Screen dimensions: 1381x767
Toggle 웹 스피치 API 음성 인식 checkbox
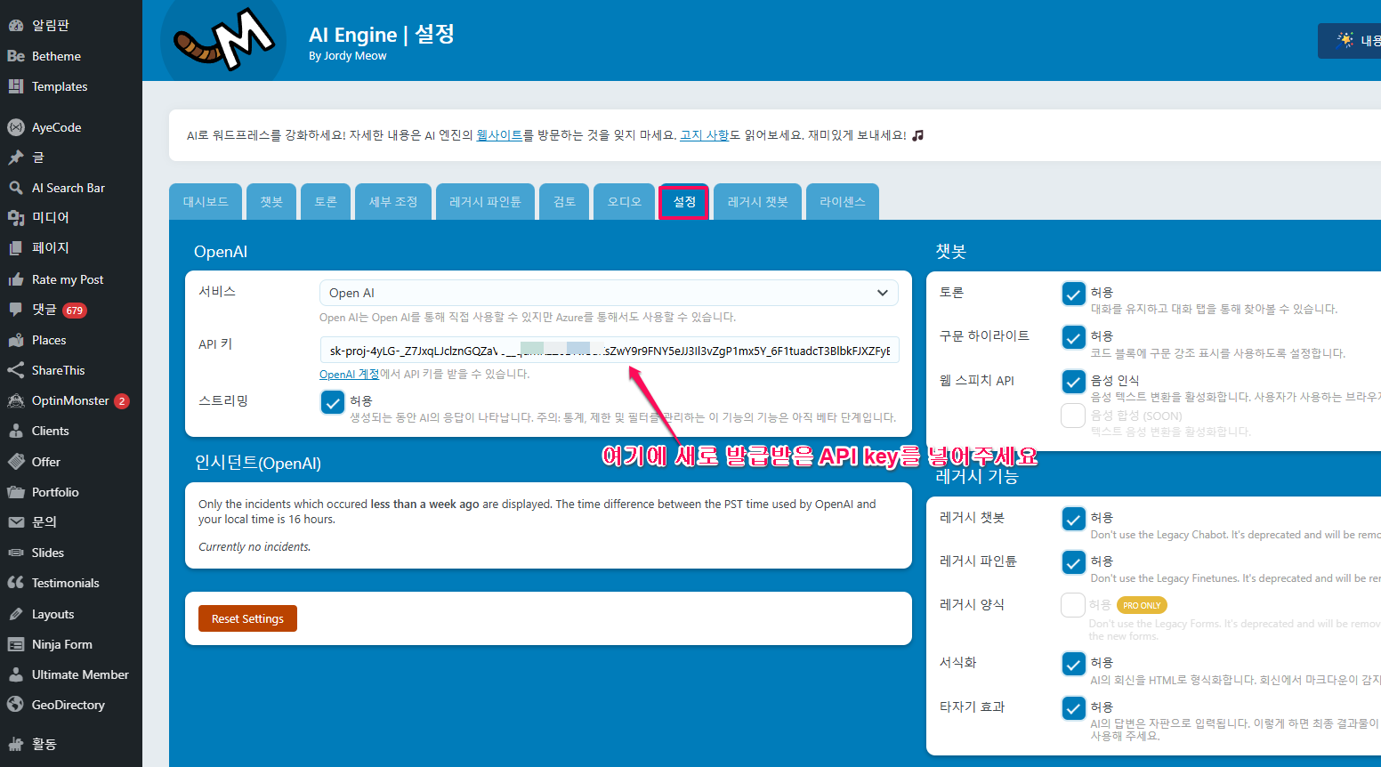point(1074,382)
